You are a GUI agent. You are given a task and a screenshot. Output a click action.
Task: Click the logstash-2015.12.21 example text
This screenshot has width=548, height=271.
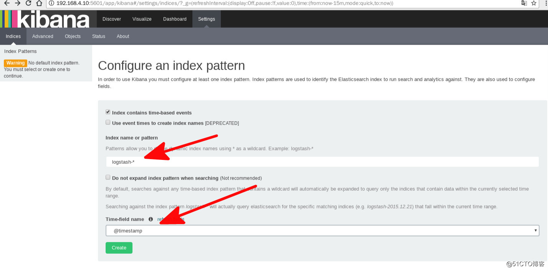(390, 206)
